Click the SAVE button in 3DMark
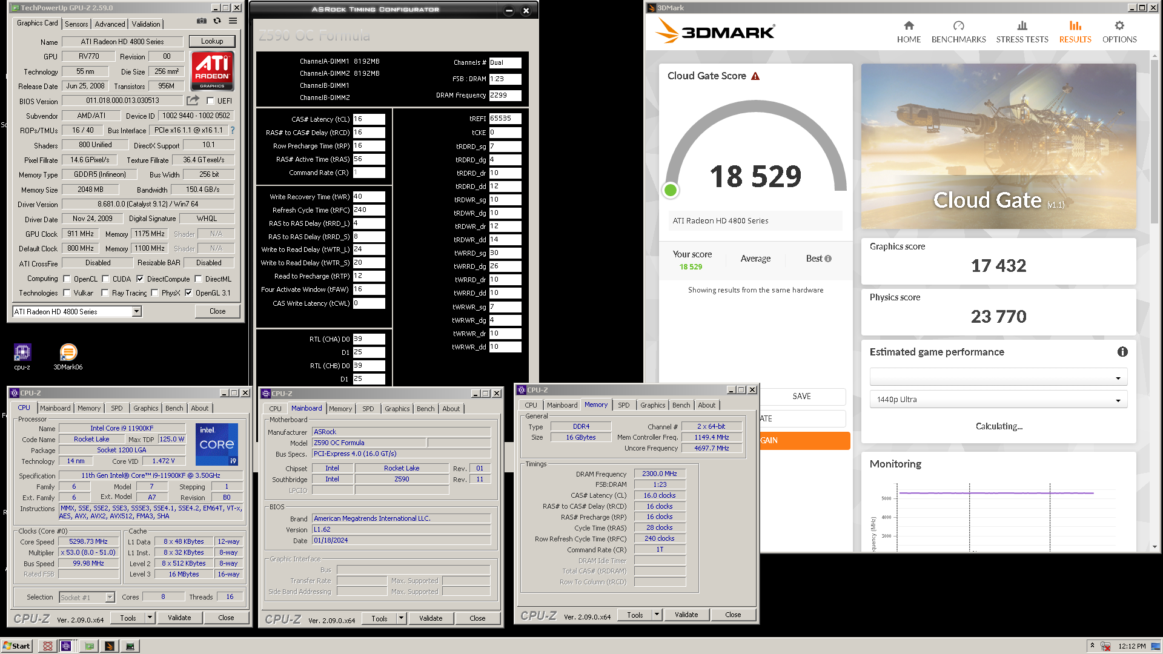 [801, 396]
